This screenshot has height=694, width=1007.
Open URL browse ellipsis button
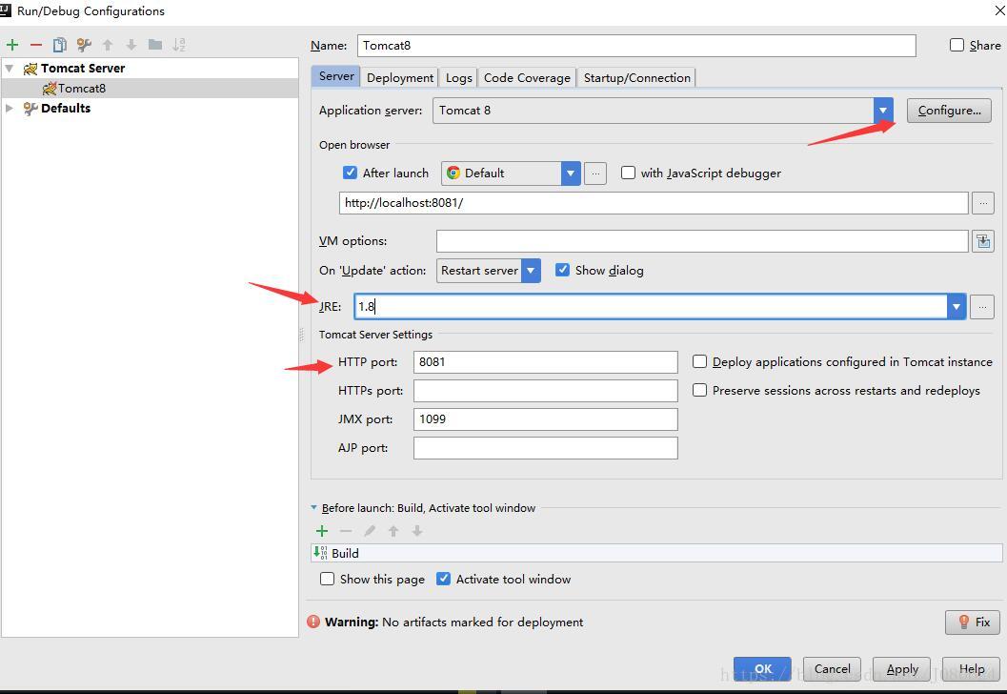(x=982, y=203)
